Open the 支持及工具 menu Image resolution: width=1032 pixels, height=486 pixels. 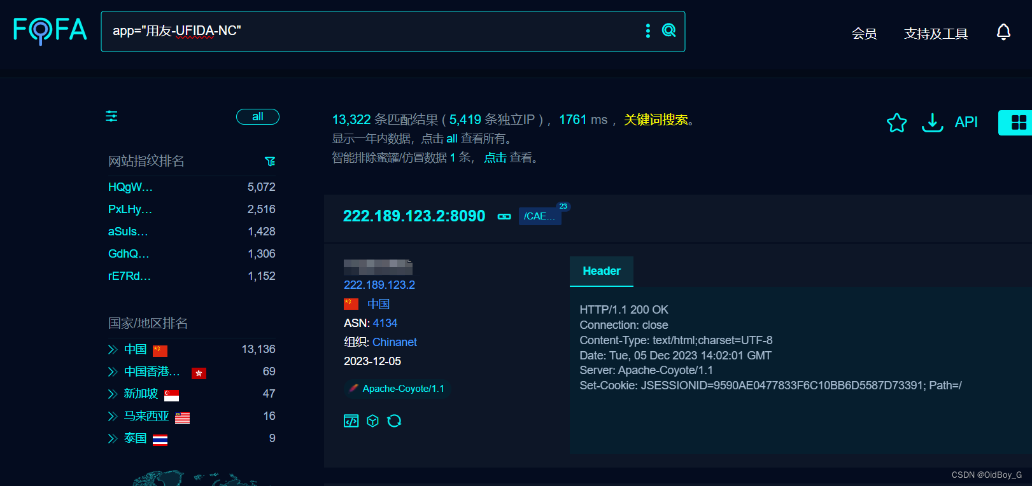point(936,34)
